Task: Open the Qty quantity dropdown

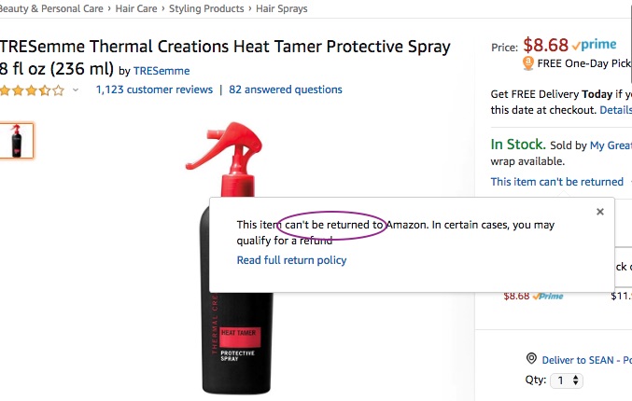Action: click(x=566, y=380)
